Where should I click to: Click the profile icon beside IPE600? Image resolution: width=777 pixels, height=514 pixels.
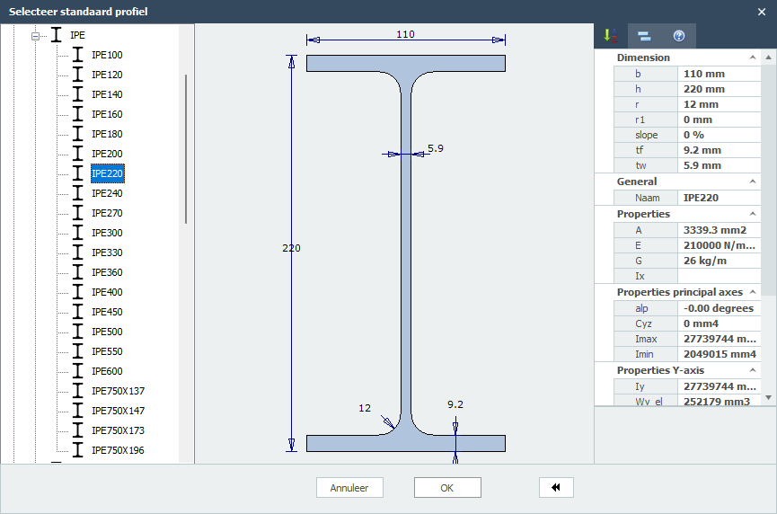(77, 371)
